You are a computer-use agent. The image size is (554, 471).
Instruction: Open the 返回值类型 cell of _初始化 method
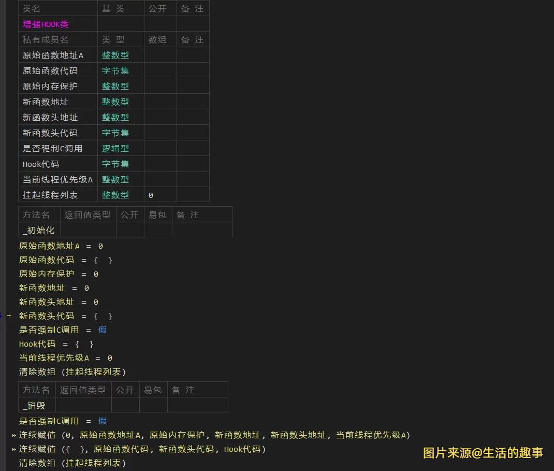(88, 230)
